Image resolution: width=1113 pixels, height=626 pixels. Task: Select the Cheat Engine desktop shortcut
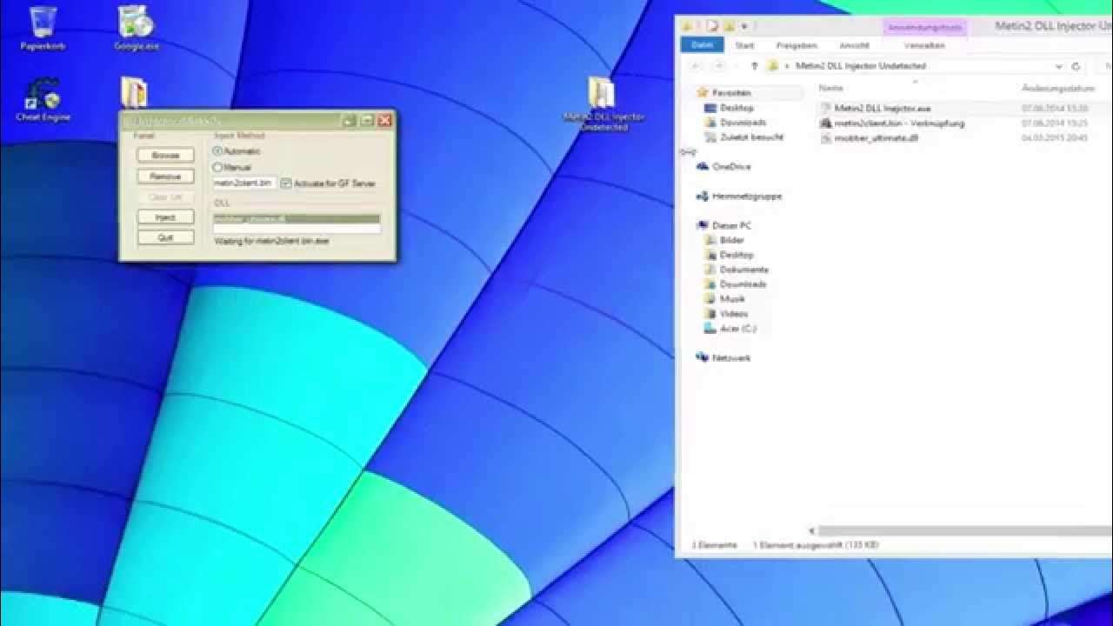click(43, 99)
